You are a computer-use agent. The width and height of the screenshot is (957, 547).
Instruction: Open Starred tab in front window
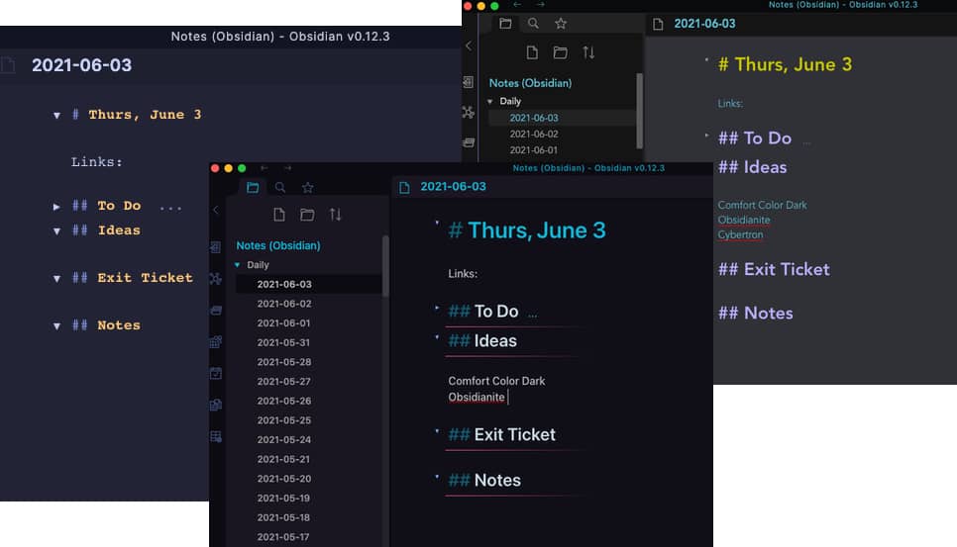pos(307,188)
